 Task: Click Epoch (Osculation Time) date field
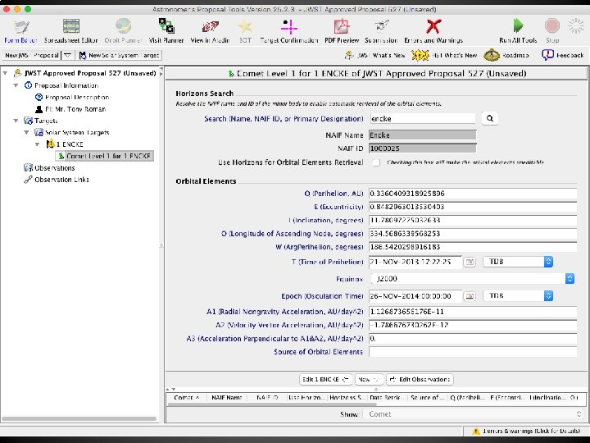[415, 296]
